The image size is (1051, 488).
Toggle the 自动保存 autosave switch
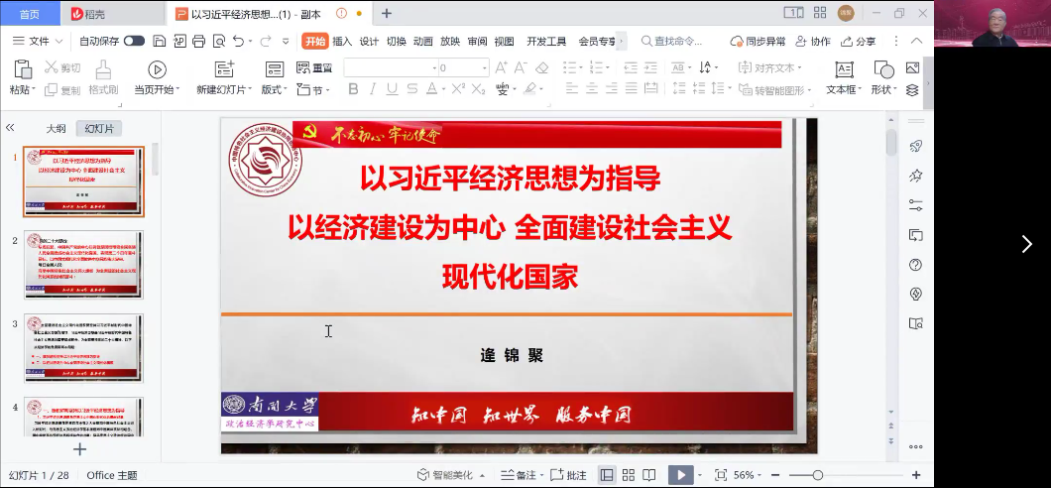(x=134, y=41)
